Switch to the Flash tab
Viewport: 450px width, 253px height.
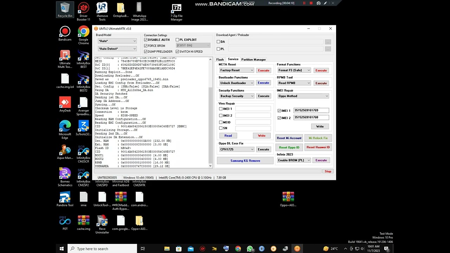coord(220,59)
